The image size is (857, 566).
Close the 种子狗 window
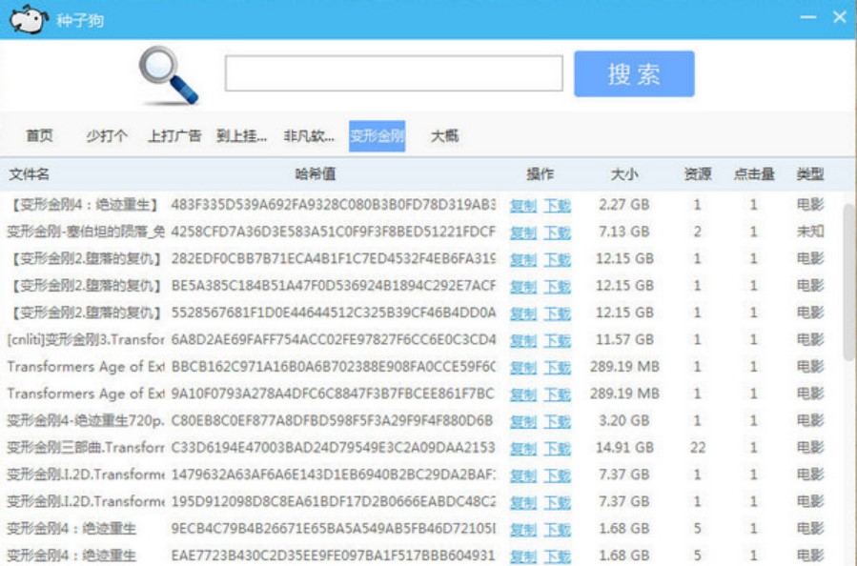(840, 17)
